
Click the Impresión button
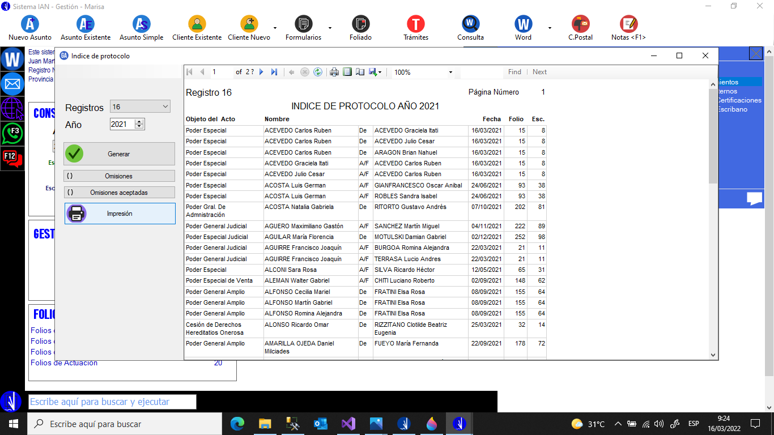[120, 214]
